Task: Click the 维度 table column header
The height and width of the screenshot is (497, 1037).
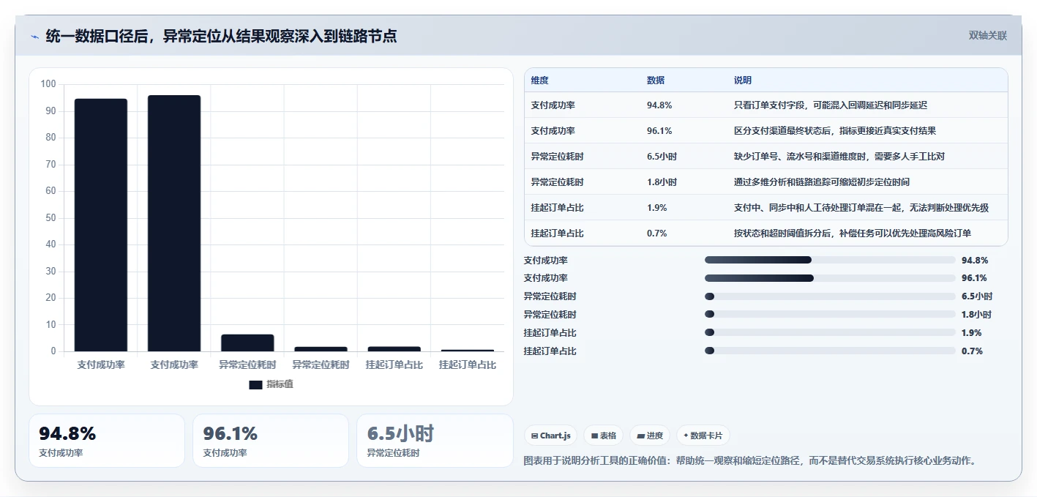Action: (x=540, y=81)
